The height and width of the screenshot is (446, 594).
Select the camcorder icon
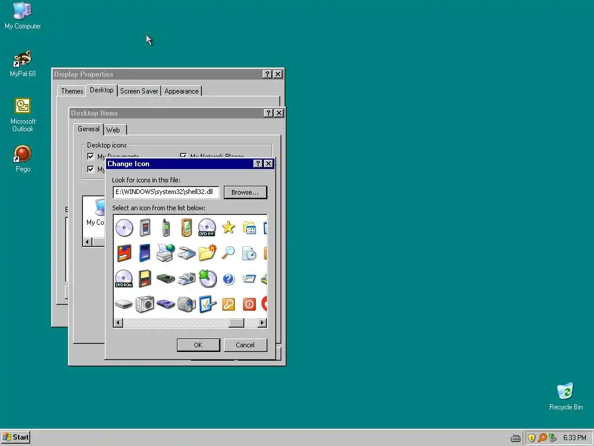click(x=186, y=304)
